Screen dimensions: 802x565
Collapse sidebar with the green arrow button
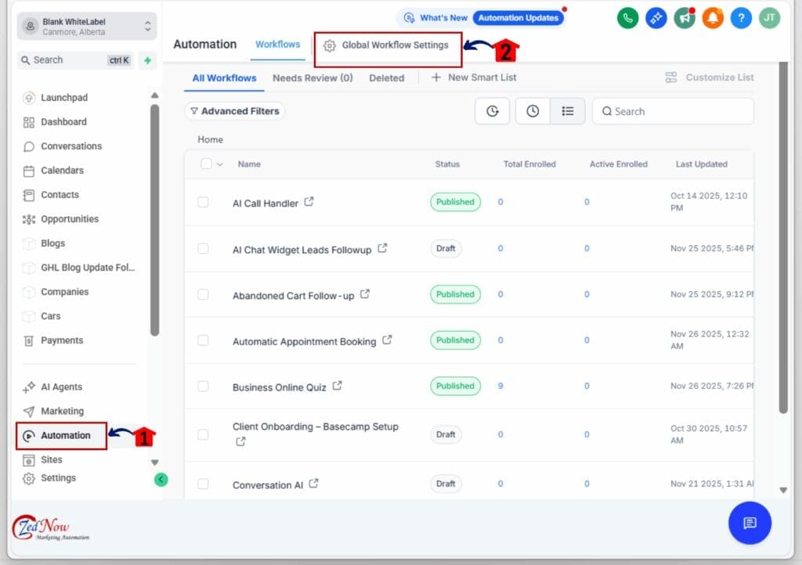[161, 479]
